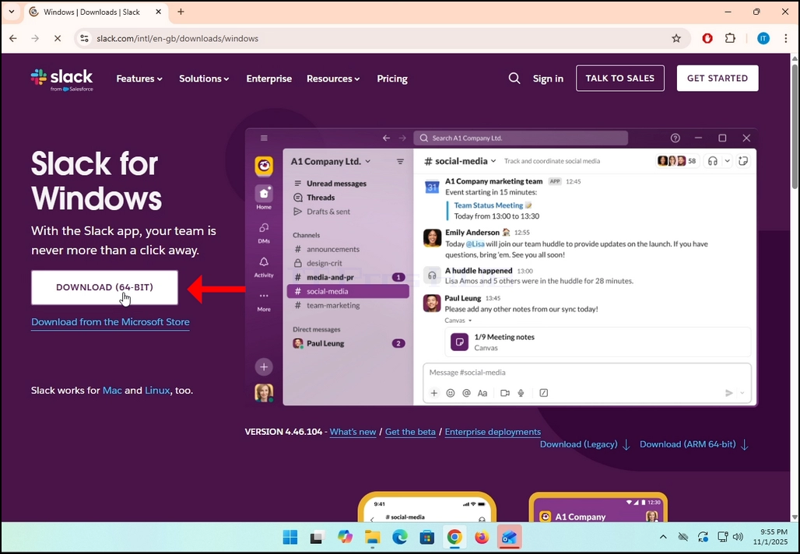The width and height of the screenshot is (800, 554).
Task: Stop loading the page with X button
Action: (57, 38)
